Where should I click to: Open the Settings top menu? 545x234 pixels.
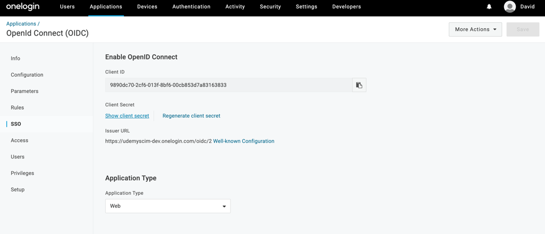(x=306, y=6)
